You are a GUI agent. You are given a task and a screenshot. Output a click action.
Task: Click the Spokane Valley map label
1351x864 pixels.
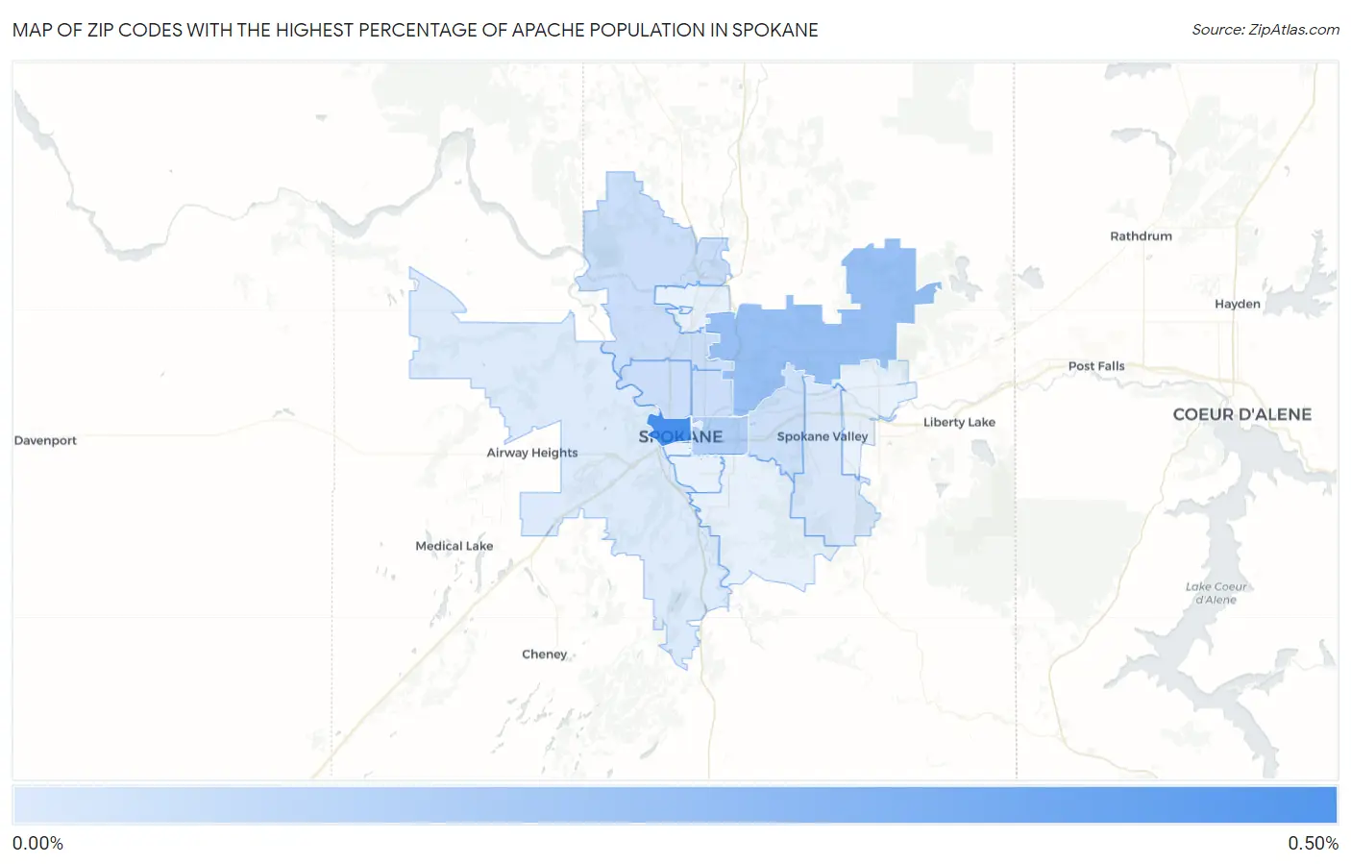click(823, 436)
